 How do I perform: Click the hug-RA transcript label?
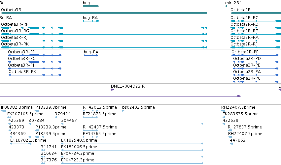[90, 18]
